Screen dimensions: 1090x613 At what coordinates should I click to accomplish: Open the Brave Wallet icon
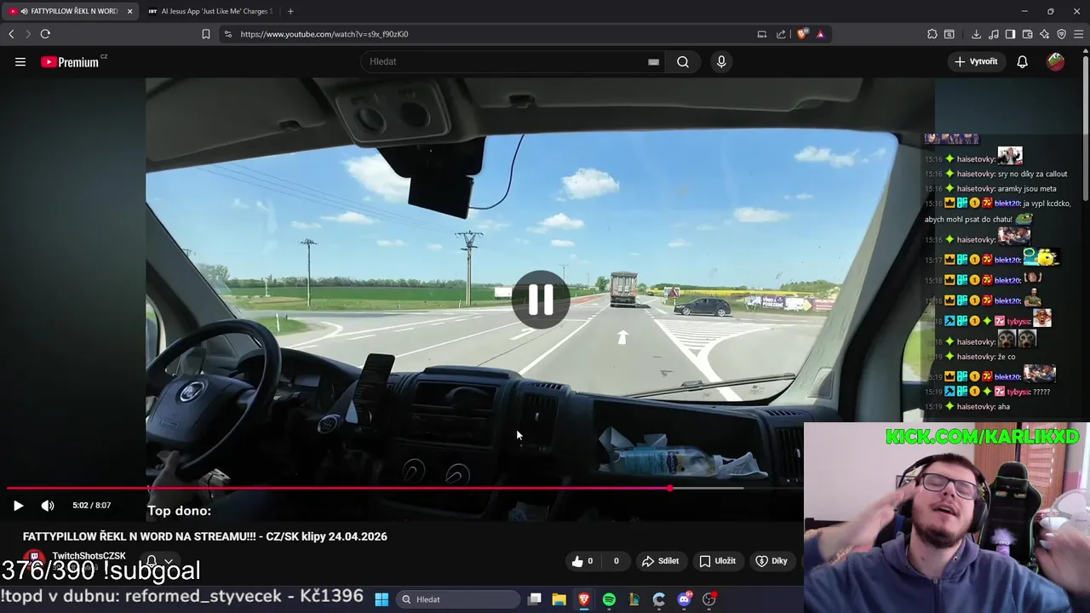(x=1027, y=34)
